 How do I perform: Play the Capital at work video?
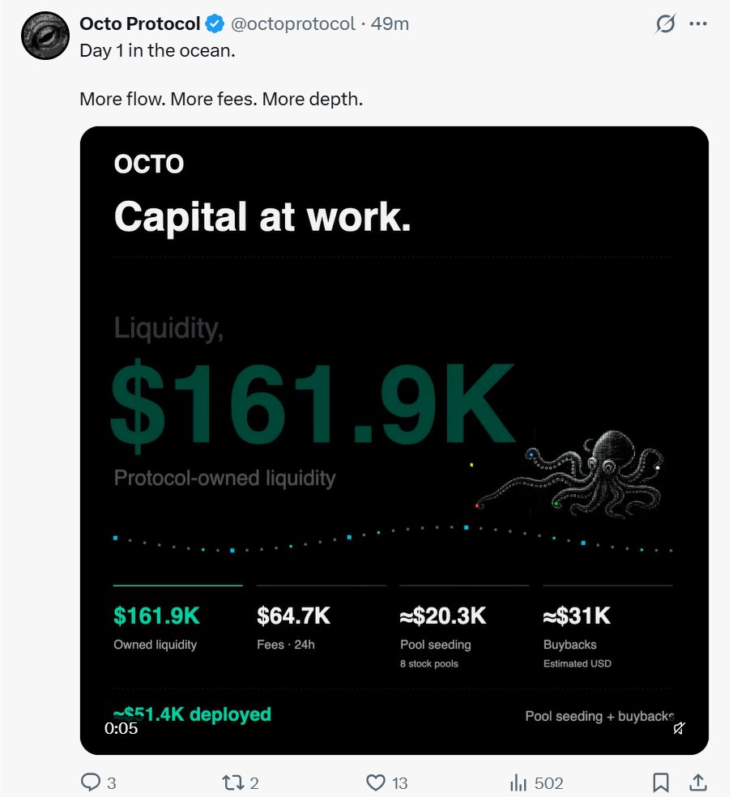394,440
